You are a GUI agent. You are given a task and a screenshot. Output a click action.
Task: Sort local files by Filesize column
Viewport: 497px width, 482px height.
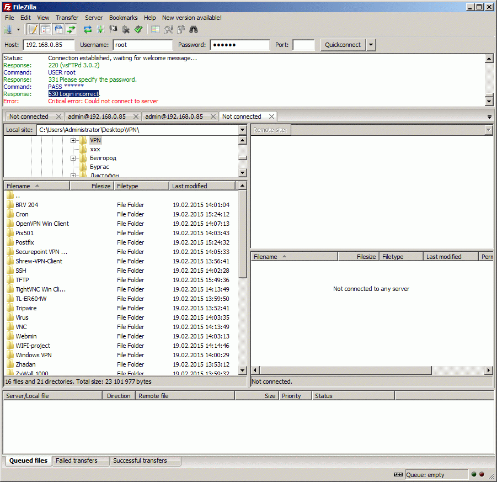point(92,186)
